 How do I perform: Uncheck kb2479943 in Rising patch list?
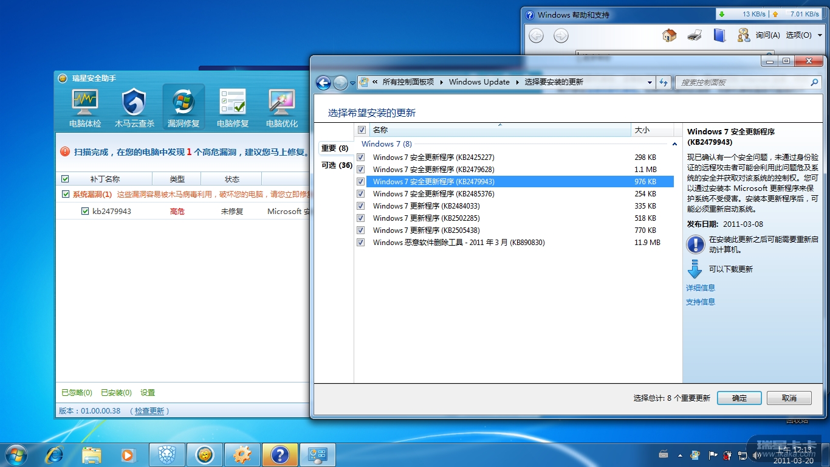click(x=85, y=211)
